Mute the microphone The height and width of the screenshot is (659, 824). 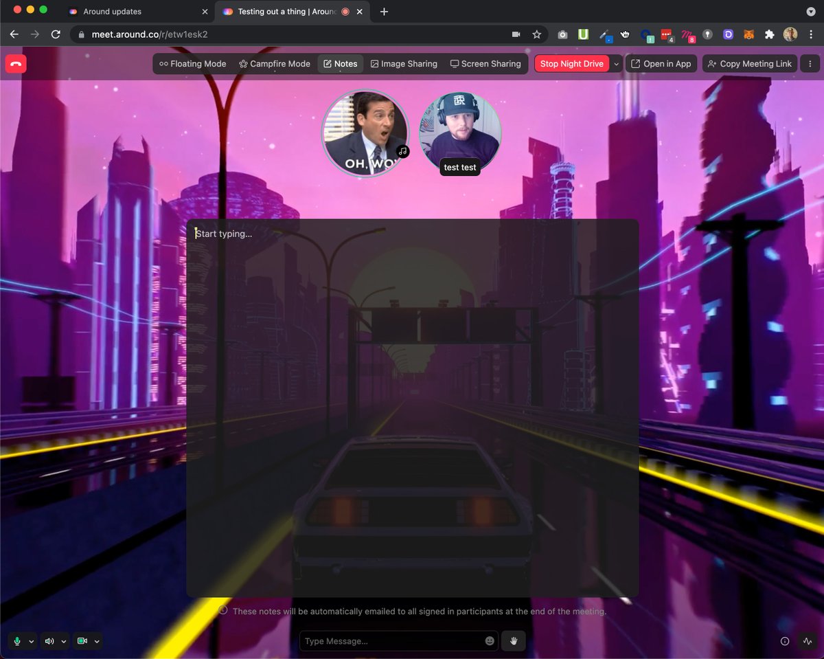(15, 640)
